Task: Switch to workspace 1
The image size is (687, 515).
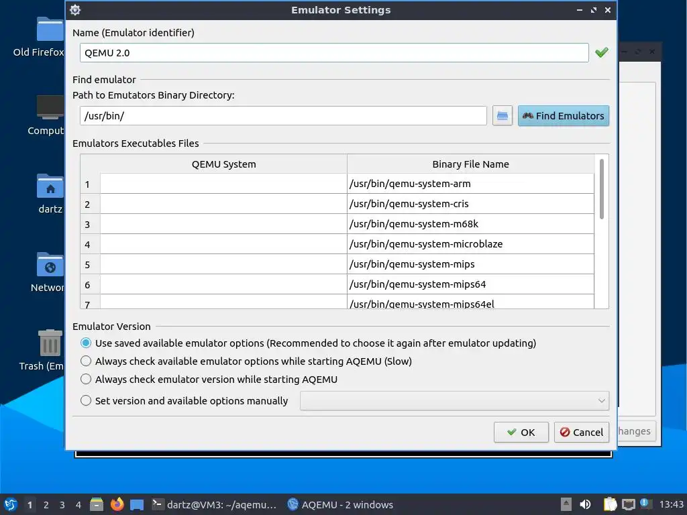Action: pyautogui.click(x=30, y=504)
